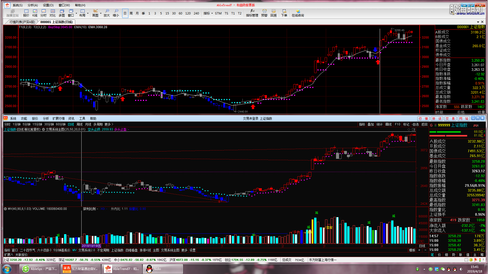This screenshot has width=488, height=274.
Task: Switch to 东方财富通达信 taskbar app
Action: click(x=81, y=269)
